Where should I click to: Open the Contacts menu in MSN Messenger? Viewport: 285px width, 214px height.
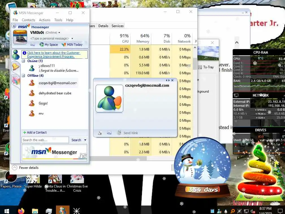pyautogui.click(x=28, y=20)
